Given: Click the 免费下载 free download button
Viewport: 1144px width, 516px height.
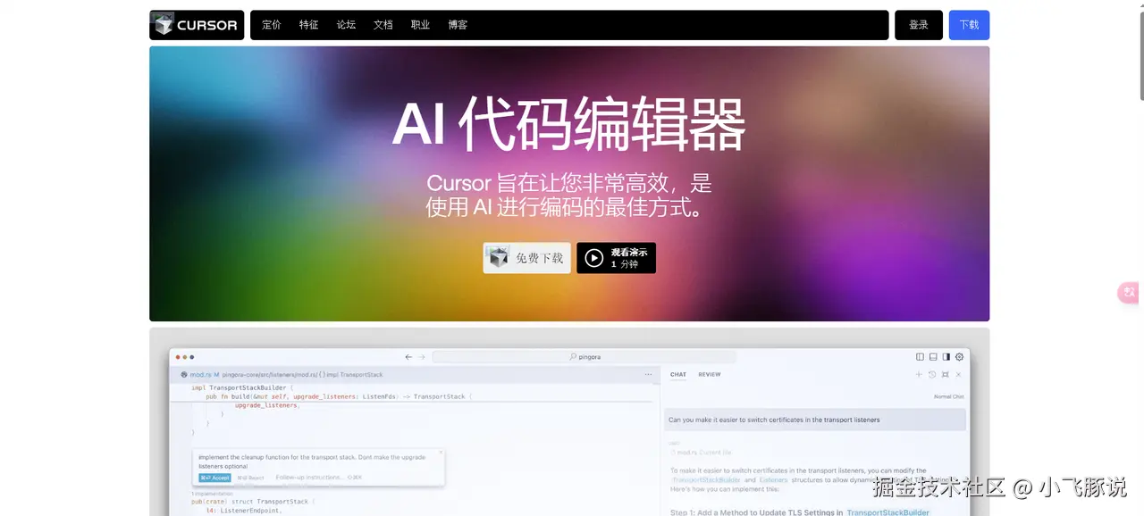Looking at the screenshot, I should pos(527,258).
